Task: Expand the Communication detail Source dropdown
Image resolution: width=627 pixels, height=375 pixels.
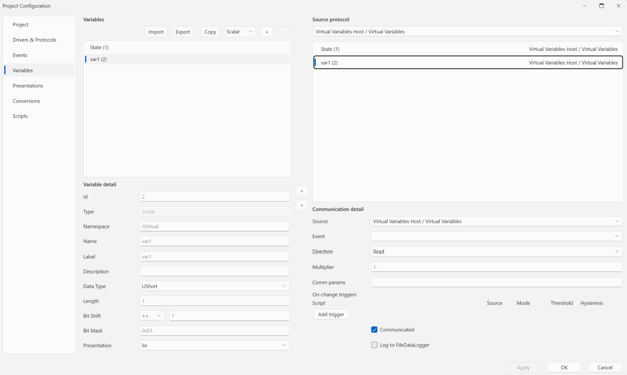Action: point(496,221)
